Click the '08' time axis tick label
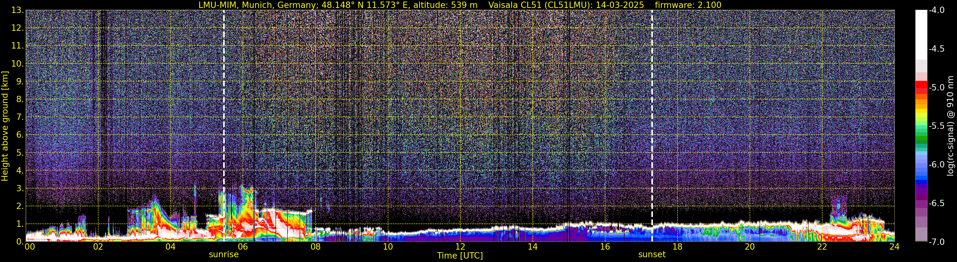Image resolution: width=957 pixels, height=262 pixels. point(316,247)
